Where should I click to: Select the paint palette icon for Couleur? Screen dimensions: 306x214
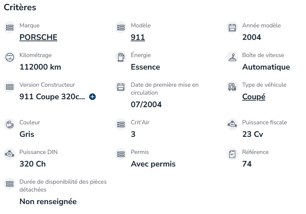coord(10,124)
